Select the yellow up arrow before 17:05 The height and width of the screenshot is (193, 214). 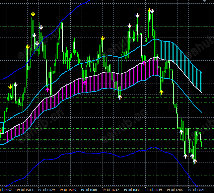pos(161,92)
